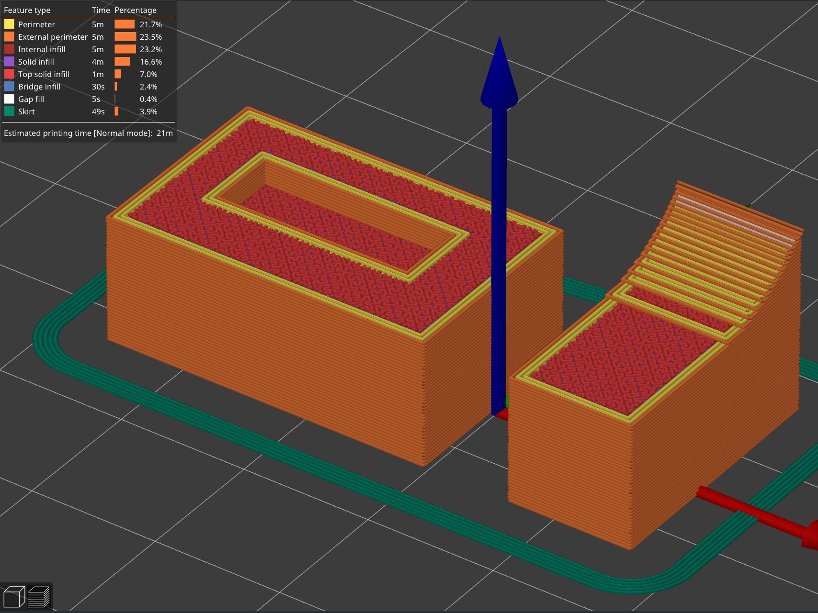Image resolution: width=818 pixels, height=613 pixels.
Task: Click the red Top solid infill swatch
Action: click(9, 74)
